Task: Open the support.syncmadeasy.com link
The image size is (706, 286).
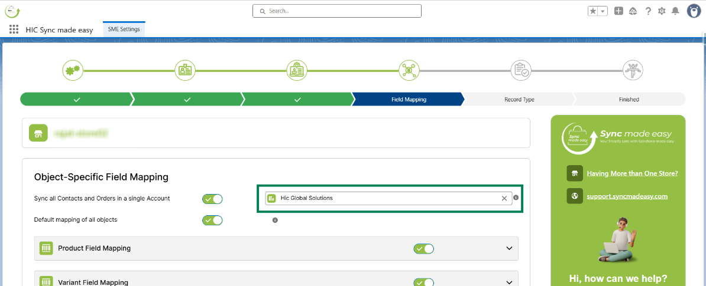Action: point(627,196)
